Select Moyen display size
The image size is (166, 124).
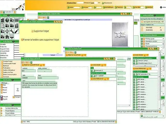point(4,90)
